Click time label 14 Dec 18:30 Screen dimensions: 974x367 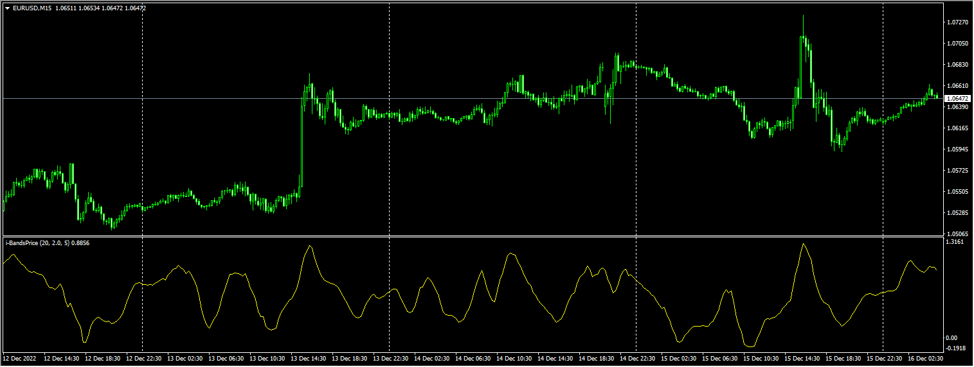click(x=595, y=358)
